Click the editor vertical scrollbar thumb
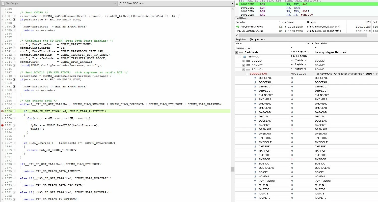 [232, 169]
